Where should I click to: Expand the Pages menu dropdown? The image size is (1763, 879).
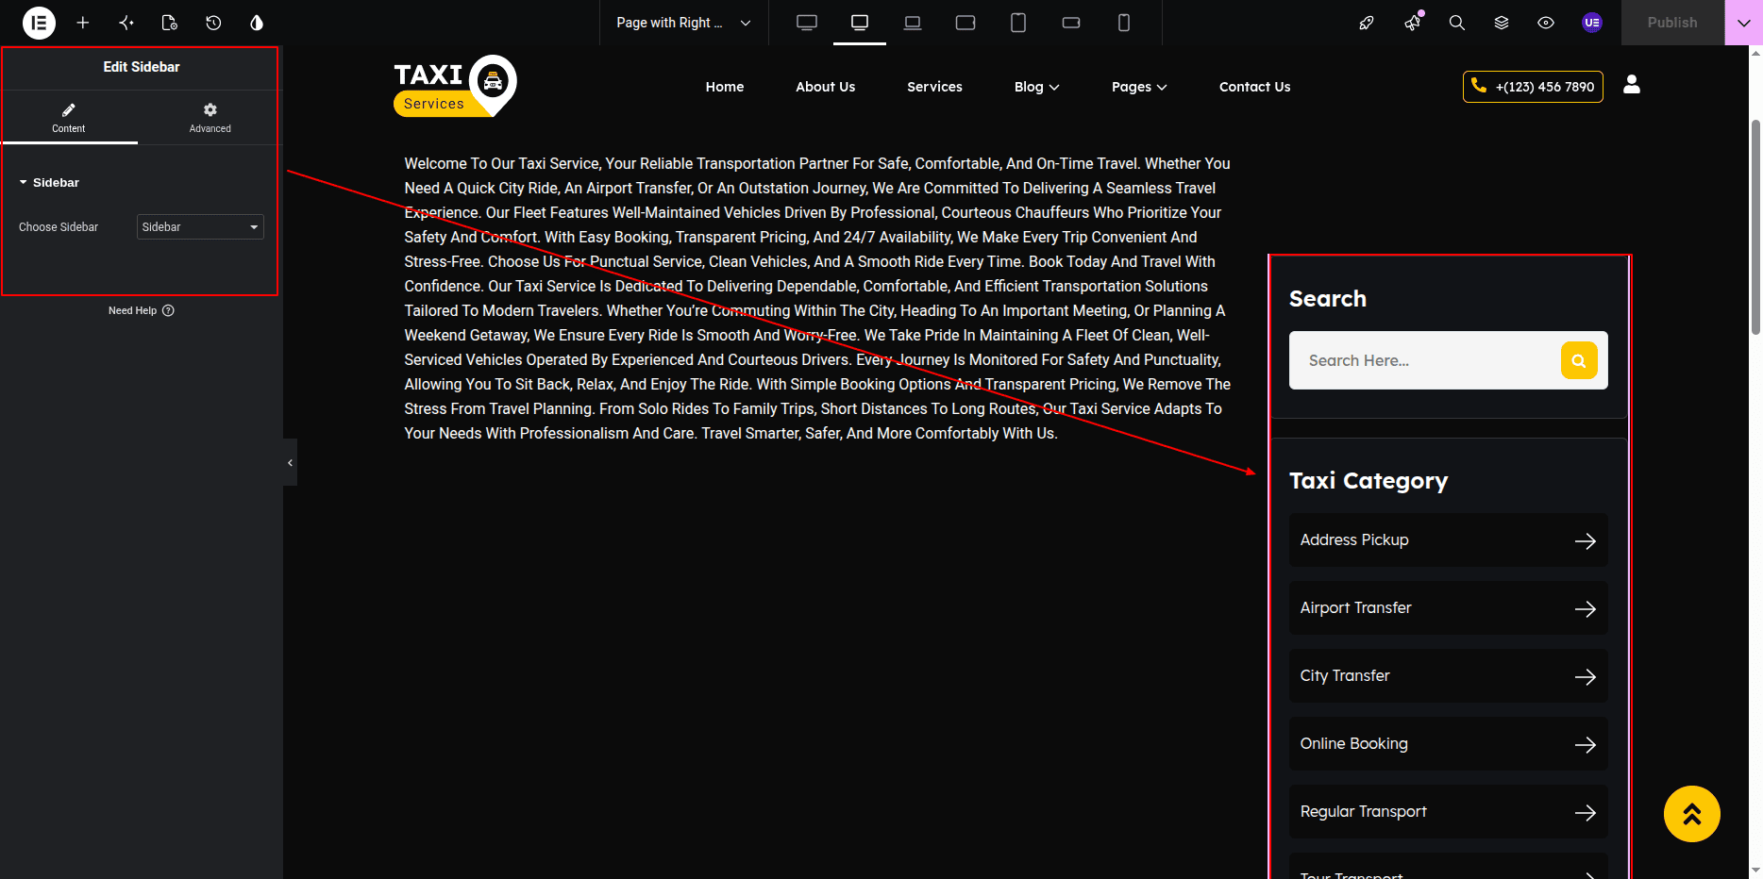click(x=1139, y=87)
